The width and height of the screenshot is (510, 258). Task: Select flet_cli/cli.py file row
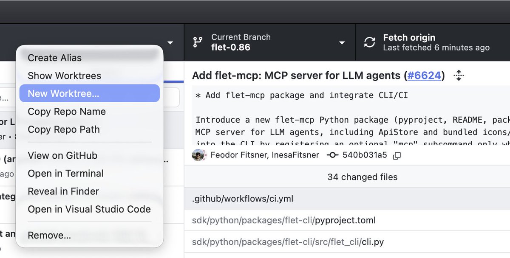(347, 242)
